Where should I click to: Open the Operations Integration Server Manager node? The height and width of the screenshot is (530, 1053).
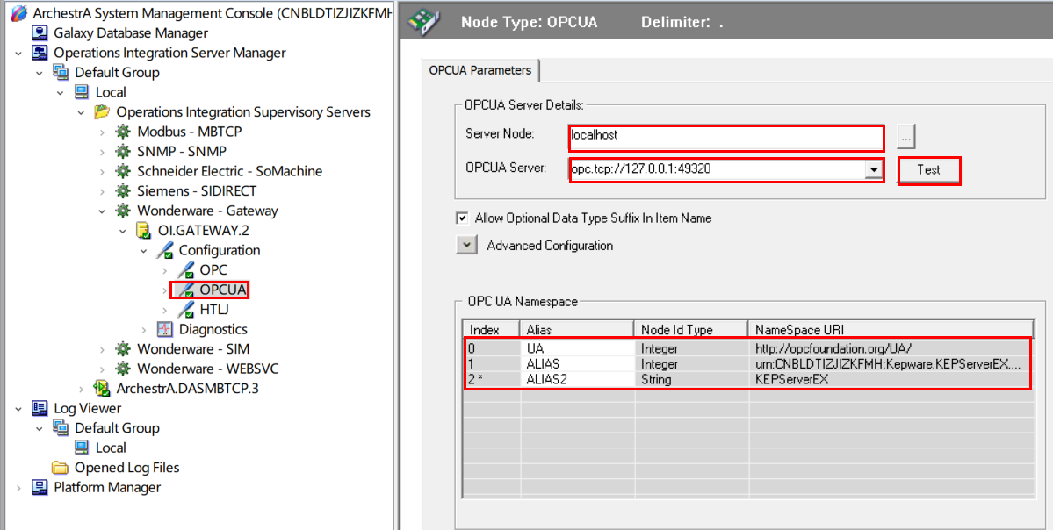tap(19, 53)
